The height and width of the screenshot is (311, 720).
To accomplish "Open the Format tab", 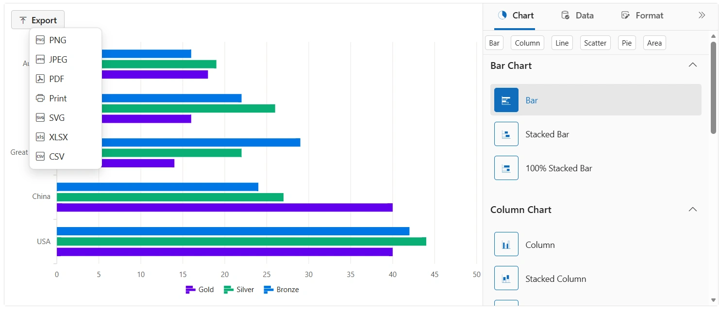I will pos(642,16).
